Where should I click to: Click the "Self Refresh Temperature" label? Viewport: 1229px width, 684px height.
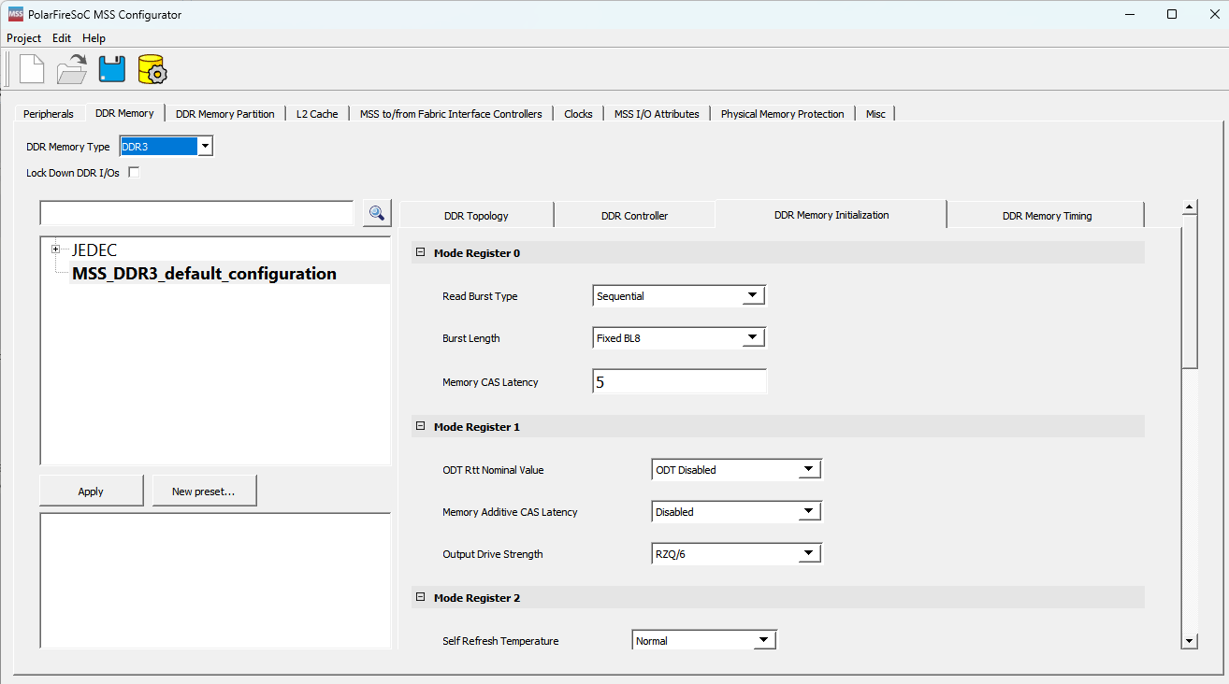(500, 641)
